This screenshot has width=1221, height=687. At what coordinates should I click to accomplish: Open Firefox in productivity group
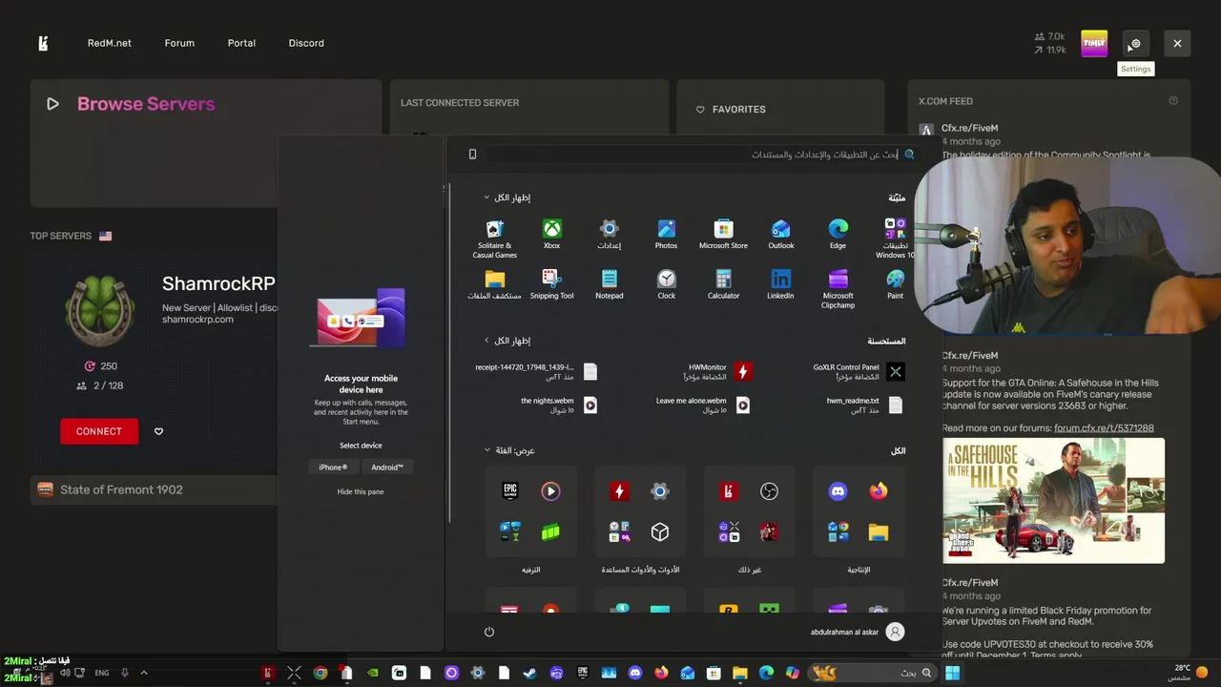click(x=879, y=491)
